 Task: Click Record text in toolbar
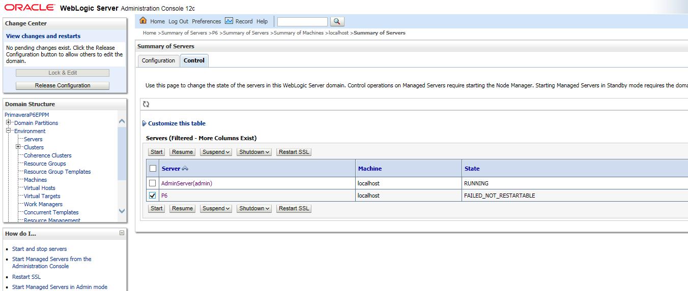tap(244, 21)
